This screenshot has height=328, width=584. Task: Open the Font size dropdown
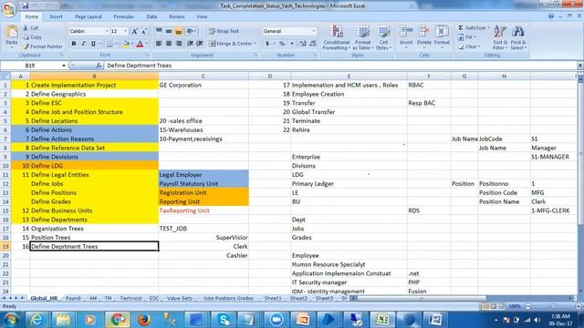click(126, 31)
